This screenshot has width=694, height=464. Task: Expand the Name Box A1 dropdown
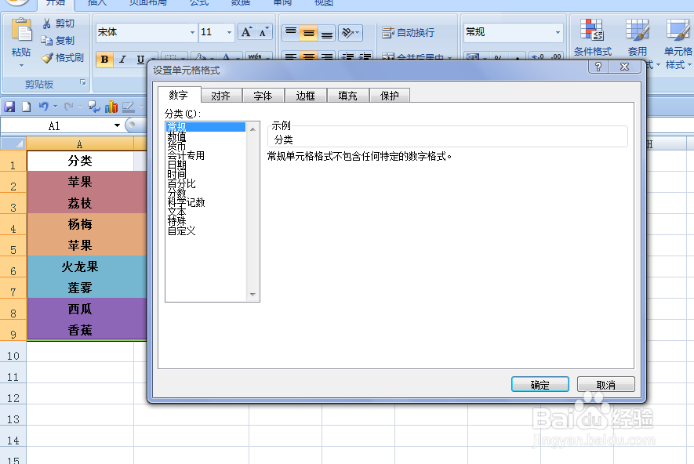tap(117, 125)
